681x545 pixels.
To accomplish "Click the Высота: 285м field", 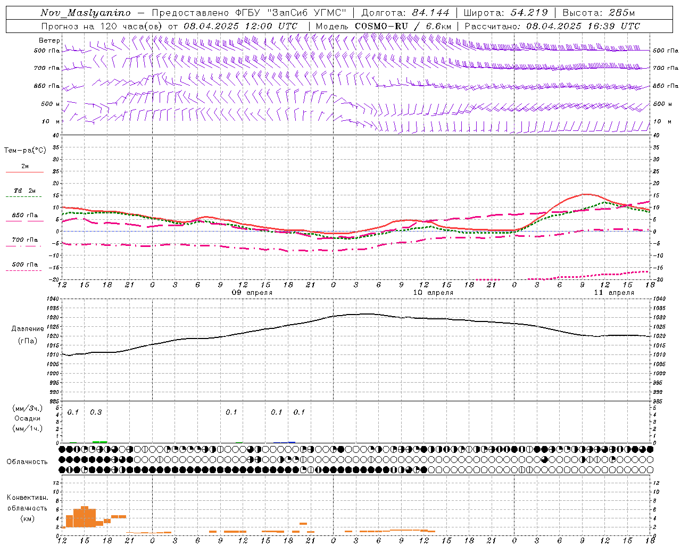I will 599,13.
